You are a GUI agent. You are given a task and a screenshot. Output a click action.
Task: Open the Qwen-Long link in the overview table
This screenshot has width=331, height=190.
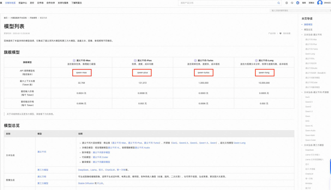[x=240, y=143]
